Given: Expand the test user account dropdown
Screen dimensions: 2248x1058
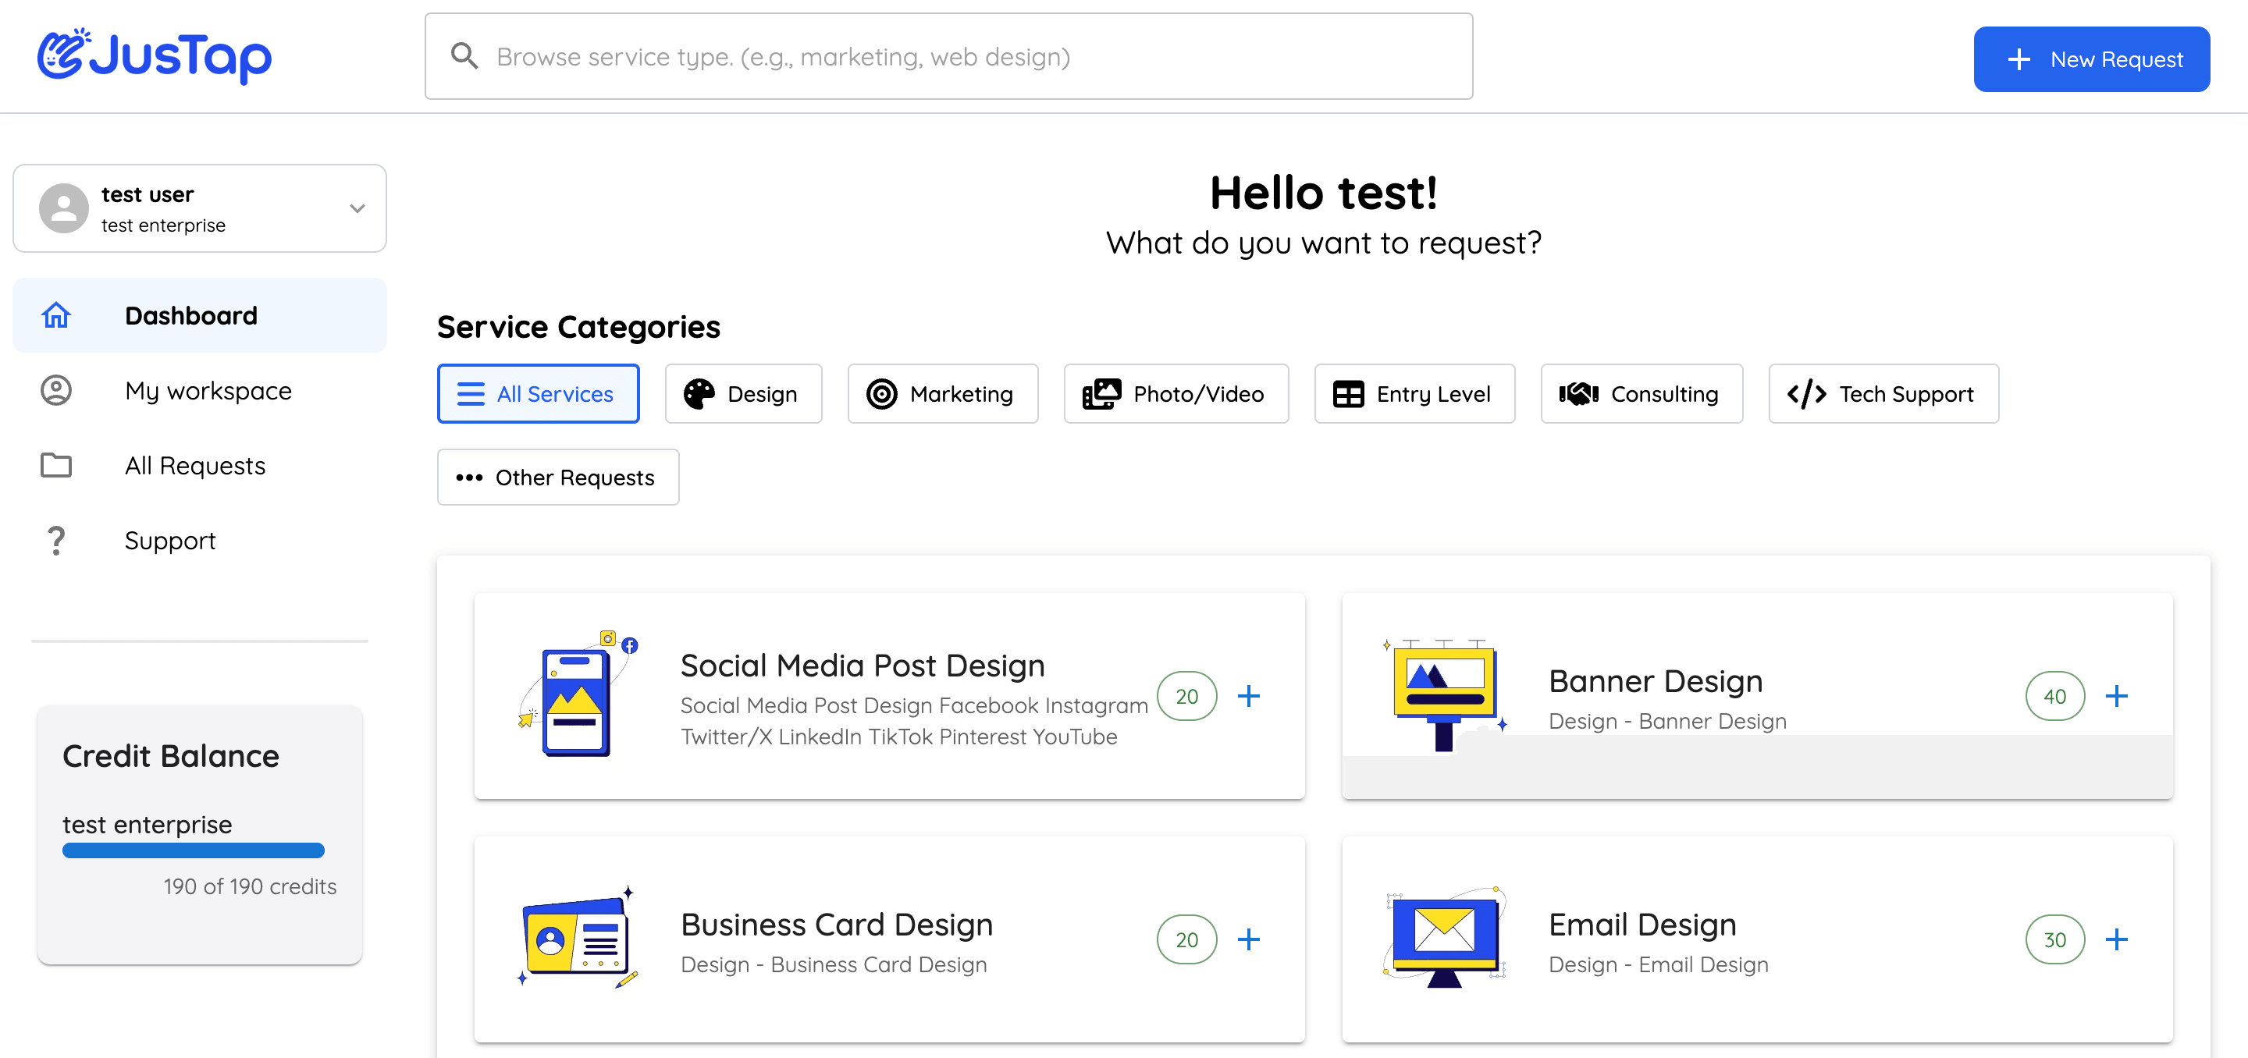Looking at the screenshot, I should (357, 208).
